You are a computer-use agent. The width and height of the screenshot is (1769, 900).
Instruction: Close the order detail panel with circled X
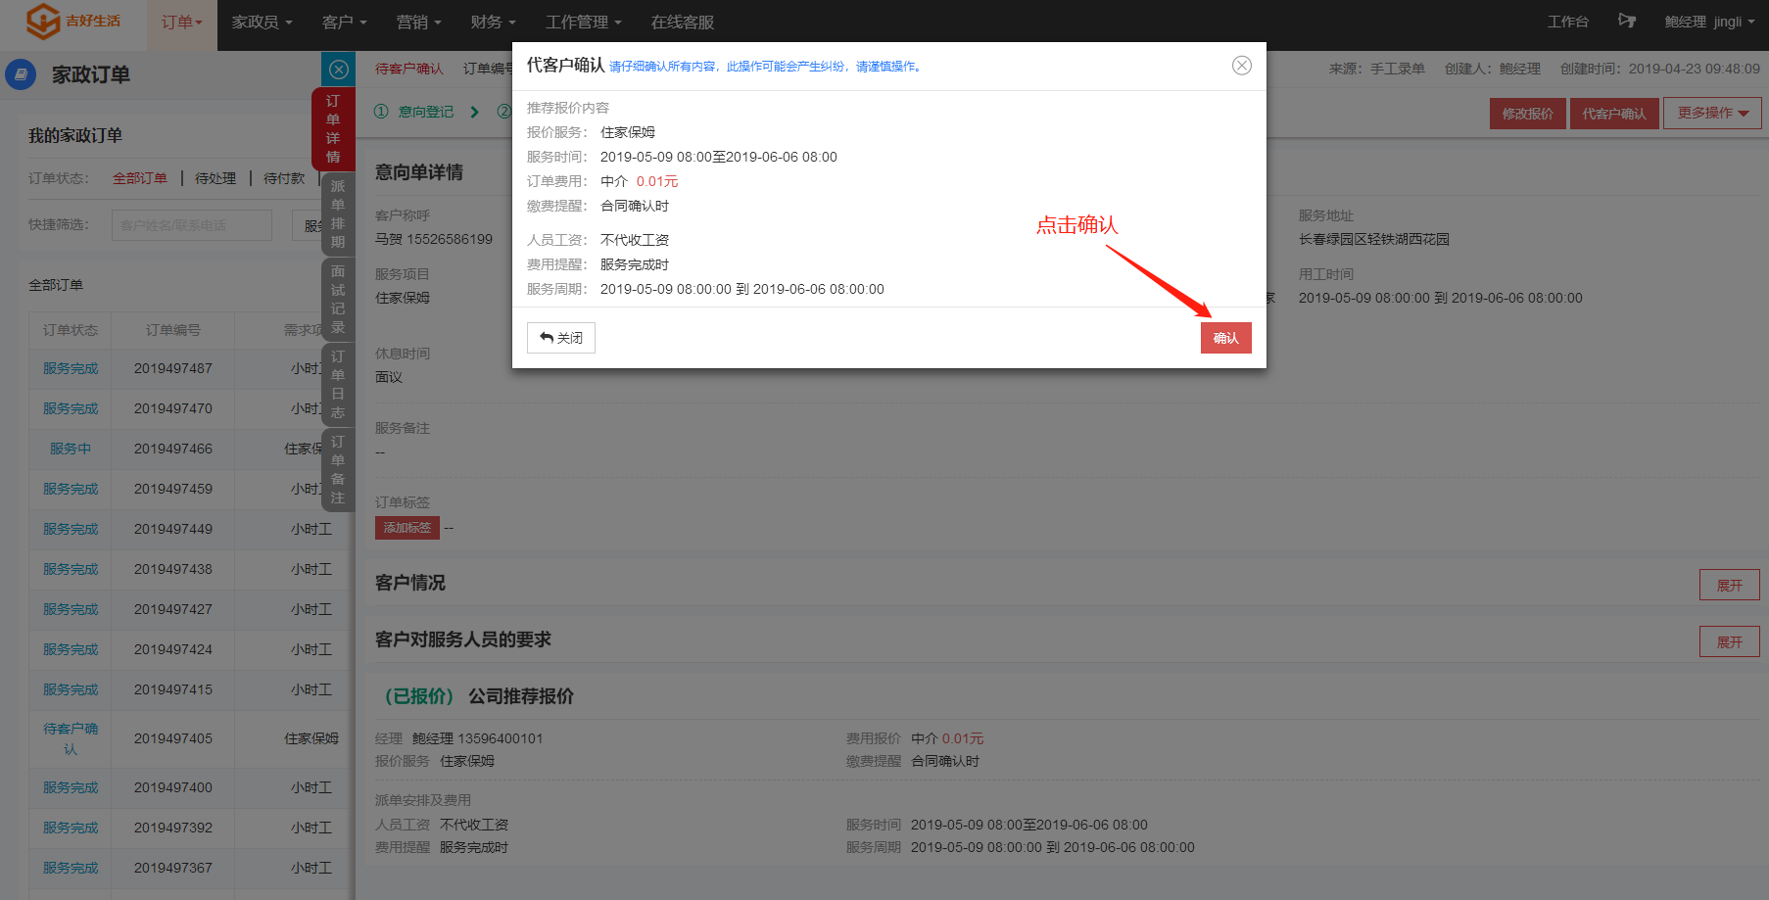pos(338,70)
